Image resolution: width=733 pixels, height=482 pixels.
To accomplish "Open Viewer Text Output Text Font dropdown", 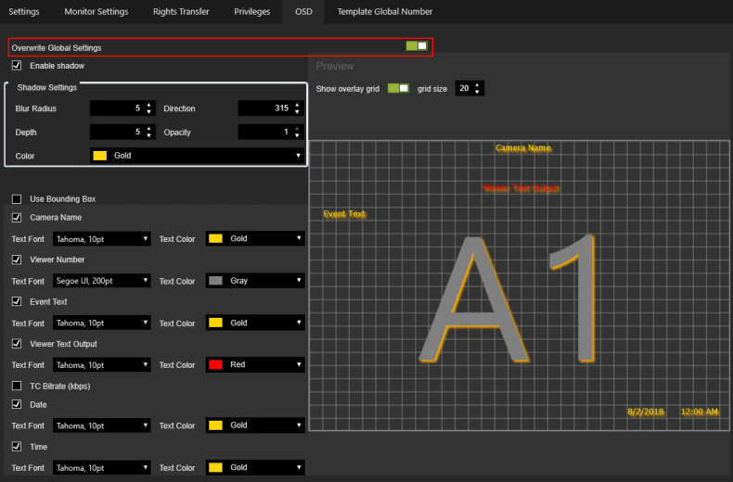I will coord(101,365).
